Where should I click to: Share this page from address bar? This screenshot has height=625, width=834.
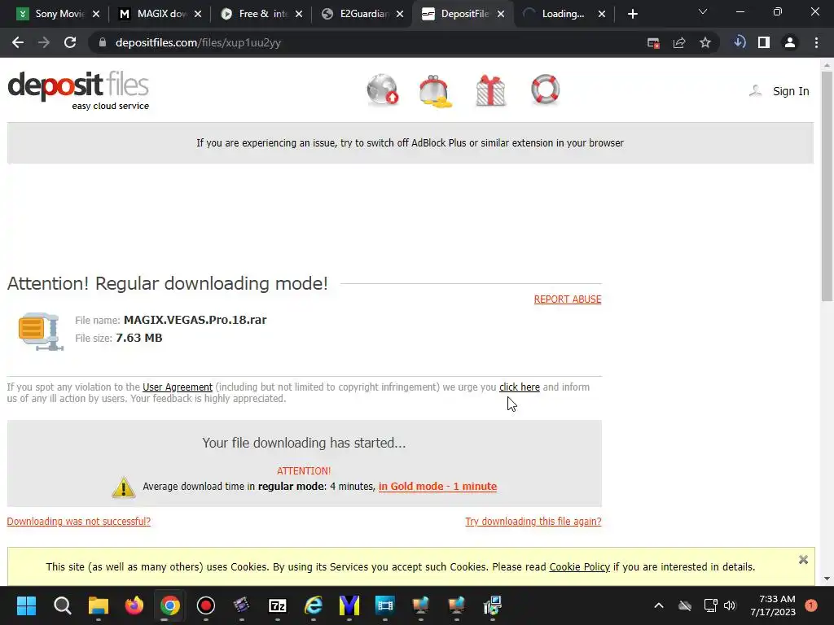tap(679, 42)
